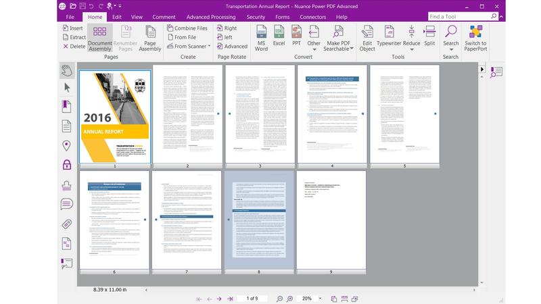Viewport: 541px width, 304px height.
Task: Expand the From Scanner dropdown
Action: coord(209,46)
